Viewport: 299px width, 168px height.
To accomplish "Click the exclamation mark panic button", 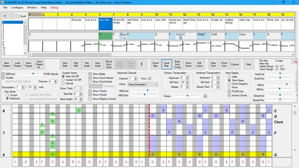I will pos(142,64).
